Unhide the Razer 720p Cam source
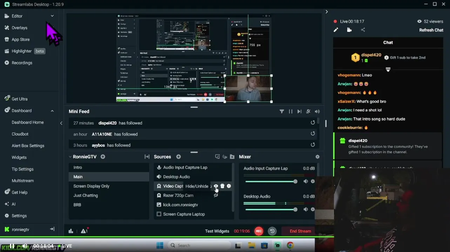Screen dimensions: 450x252 pyautogui.click(x=216, y=195)
